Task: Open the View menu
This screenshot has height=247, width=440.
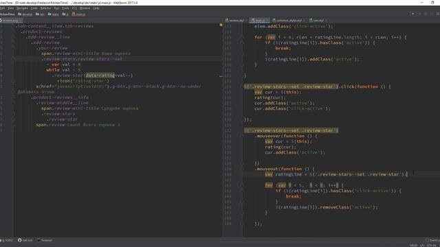Action: 11,8
